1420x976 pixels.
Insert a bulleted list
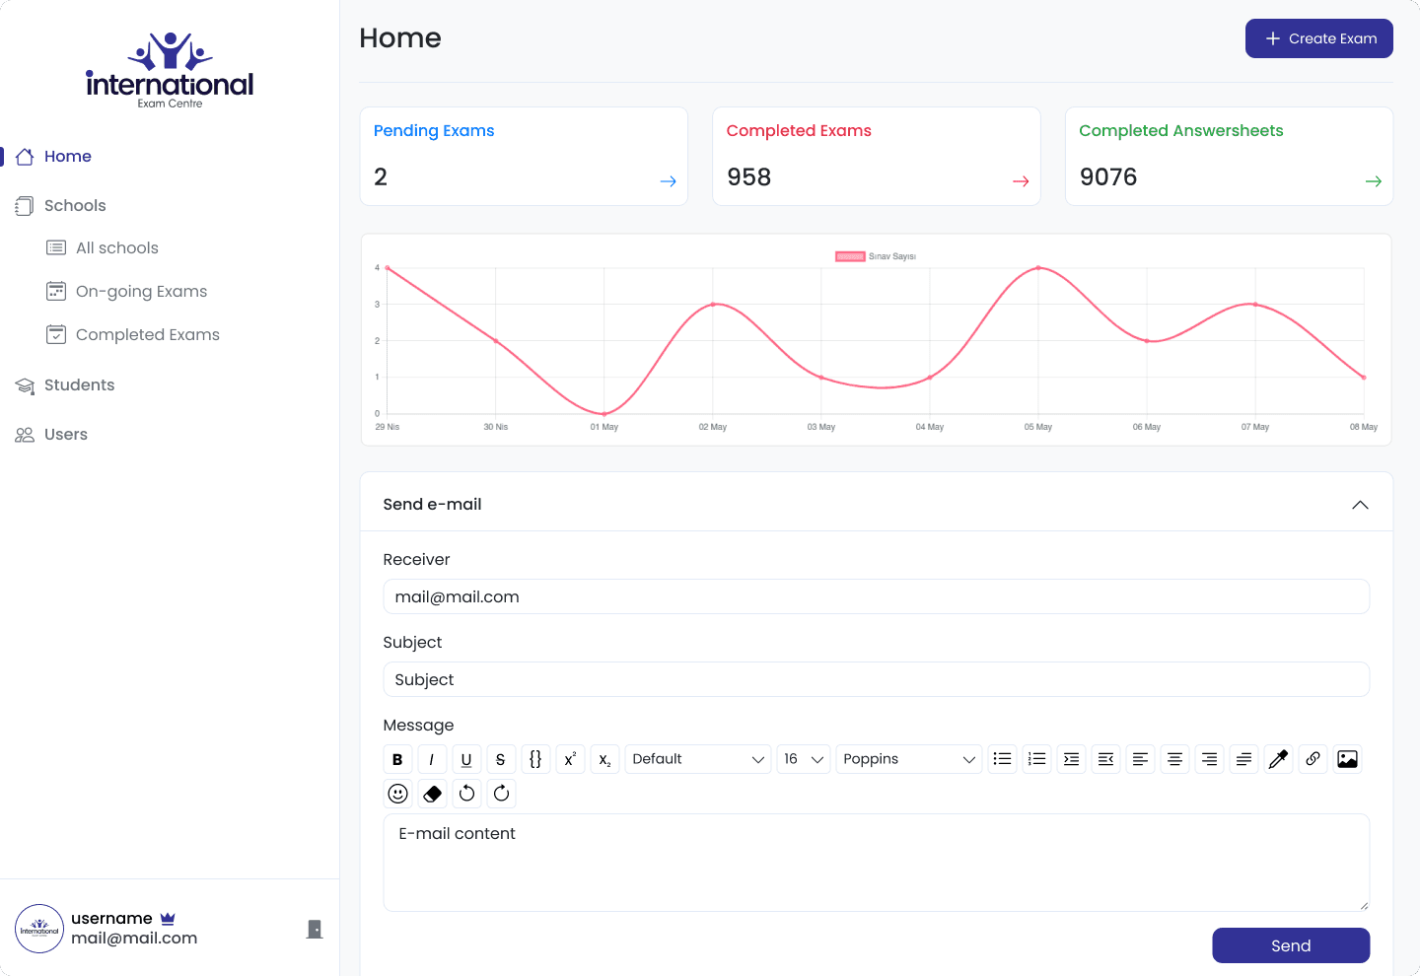(1002, 759)
